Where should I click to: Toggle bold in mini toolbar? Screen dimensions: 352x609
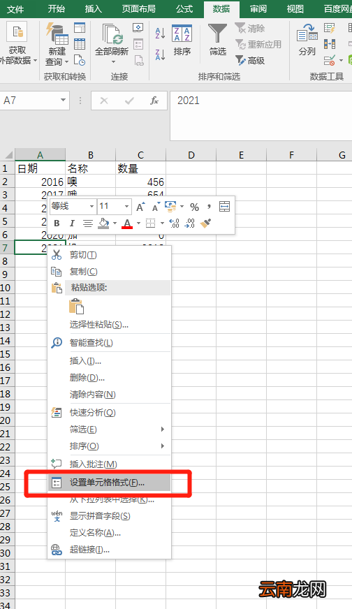click(57, 223)
